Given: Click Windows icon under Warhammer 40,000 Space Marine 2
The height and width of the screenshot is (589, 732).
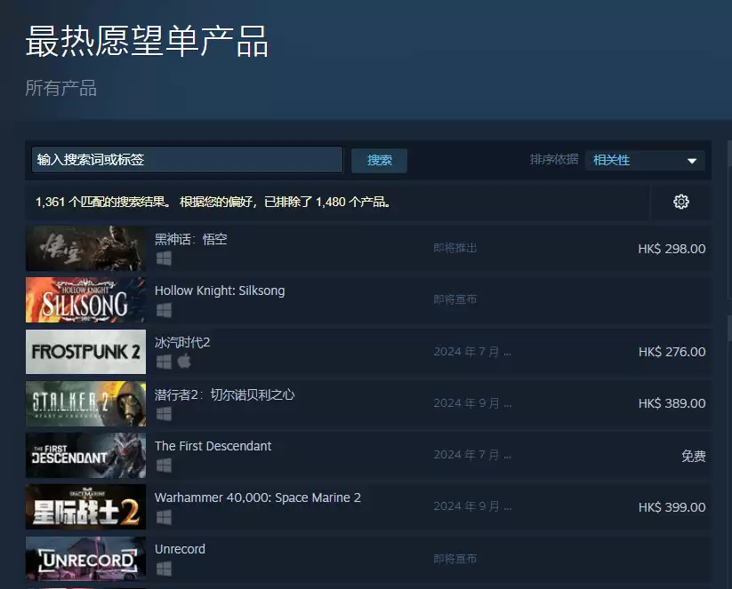Looking at the screenshot, I should 164,517.
